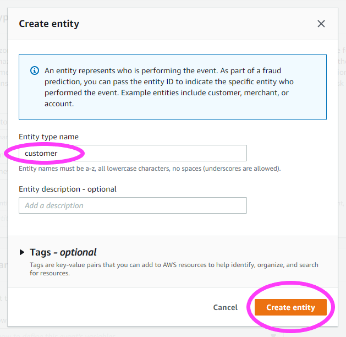Screen dimensions: 346x337
Task: Click the Tags key-value pairs description text
Action: click(174, 269)
